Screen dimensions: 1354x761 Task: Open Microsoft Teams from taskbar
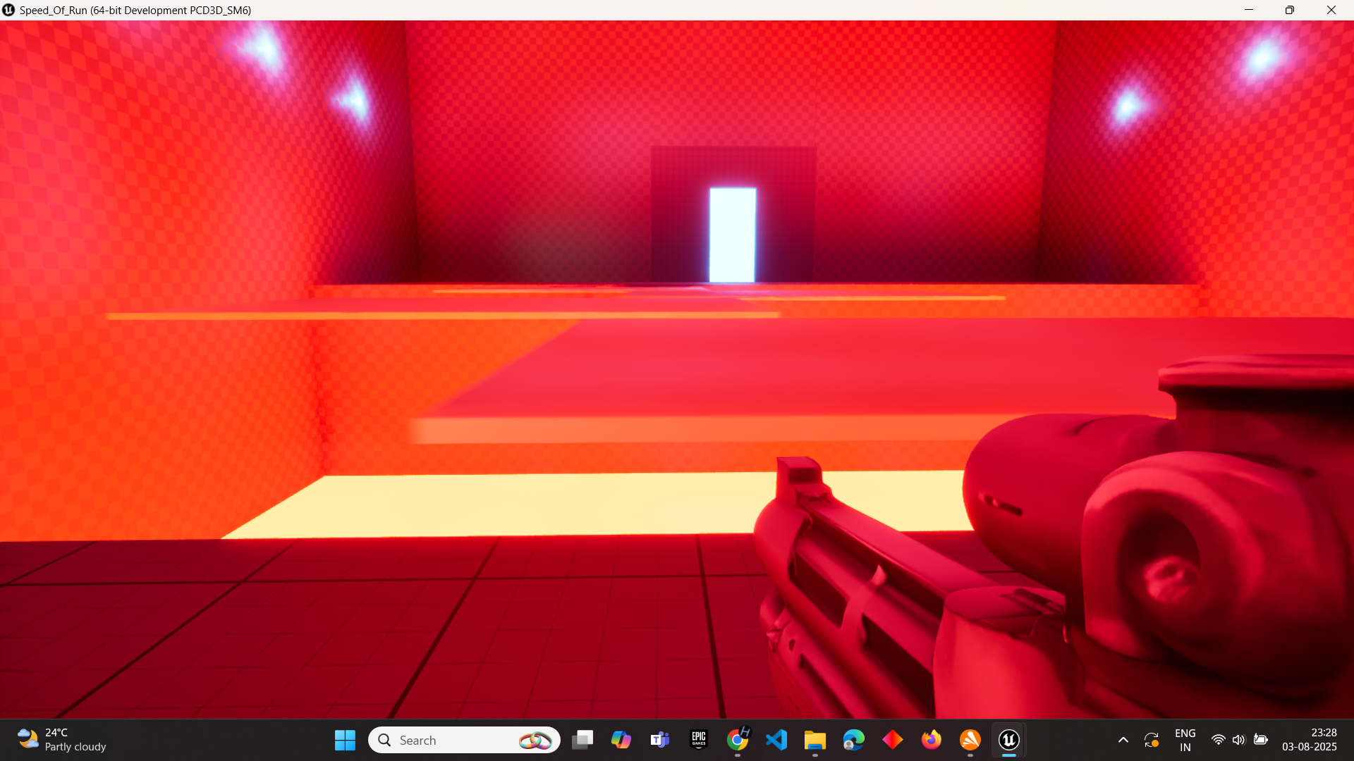660,740
